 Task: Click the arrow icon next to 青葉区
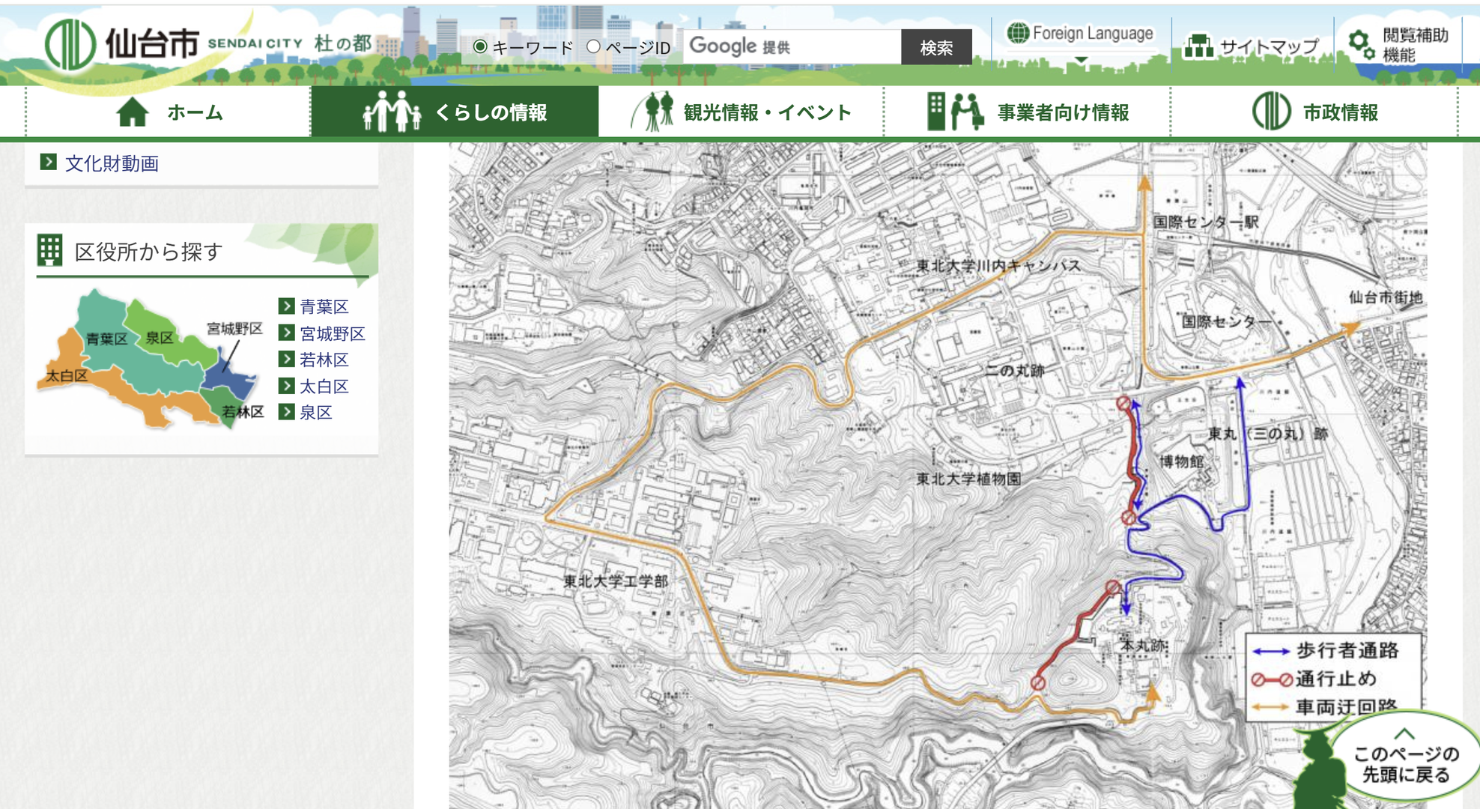[286, 306]
